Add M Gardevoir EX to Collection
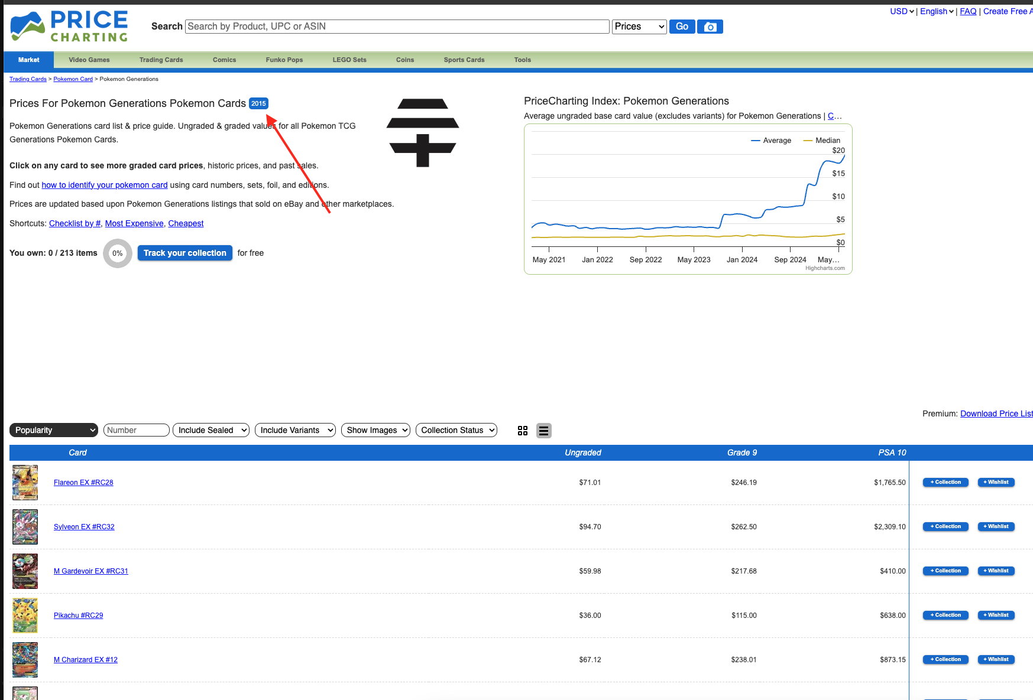The height and width of the screenshot is (700, 1033). point(945,571)
